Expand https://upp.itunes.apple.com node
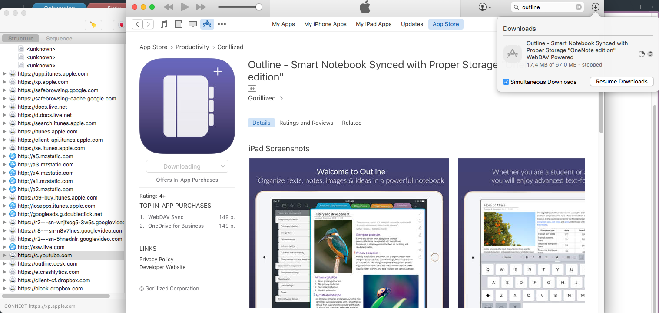Screen dimensions: 659x313 [5, 74]
